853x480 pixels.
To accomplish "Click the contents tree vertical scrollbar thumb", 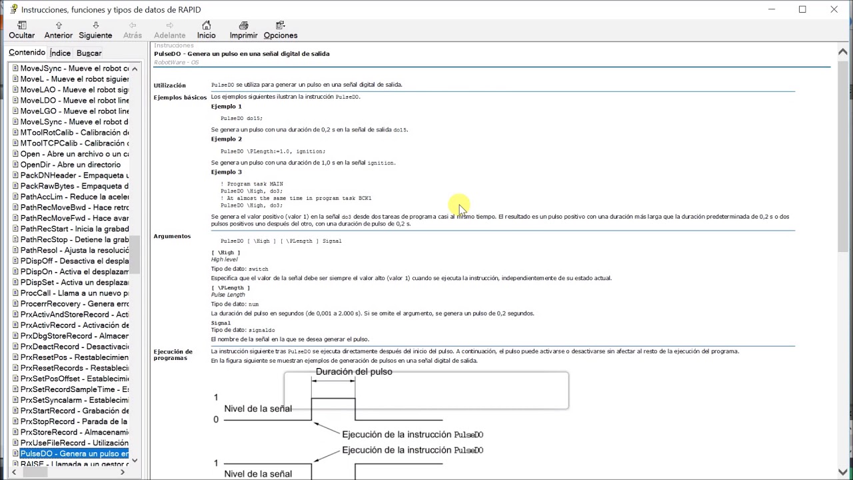I will pos(135,255).
